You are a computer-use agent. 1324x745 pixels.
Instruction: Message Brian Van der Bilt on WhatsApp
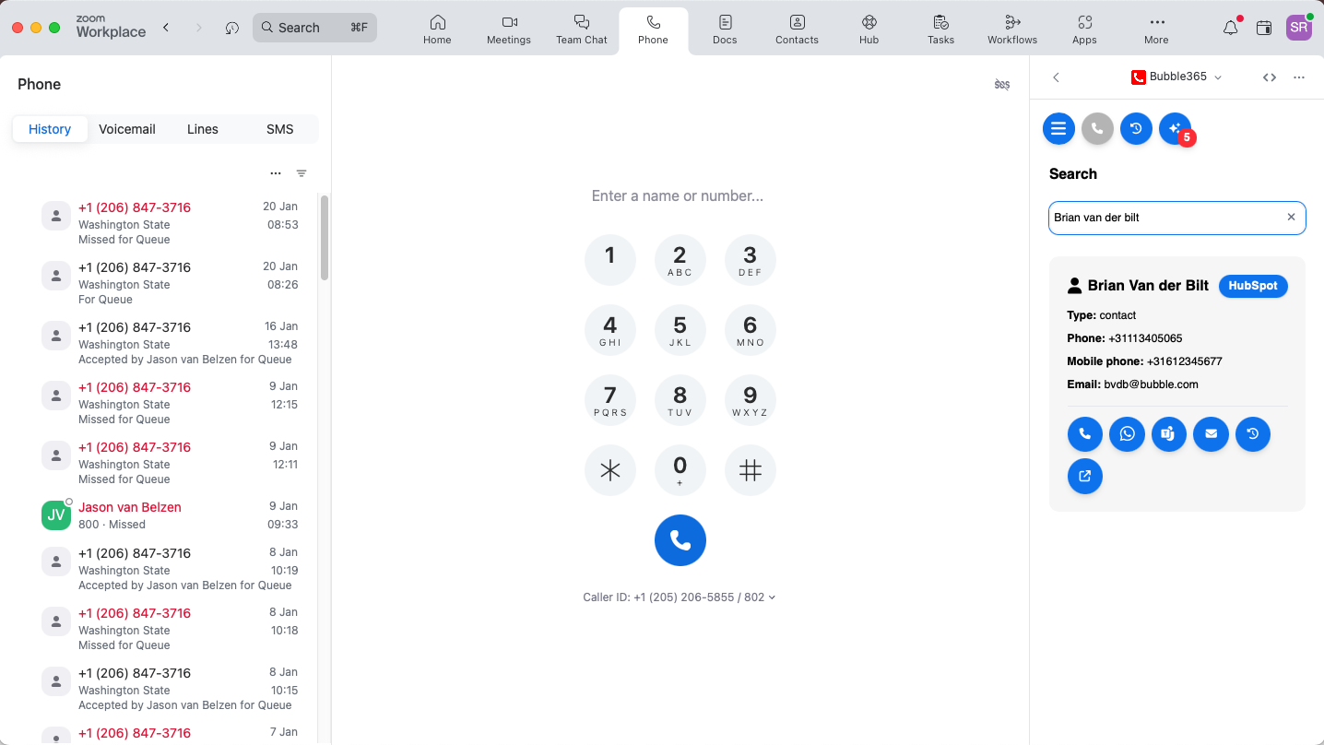(1127, 433)
